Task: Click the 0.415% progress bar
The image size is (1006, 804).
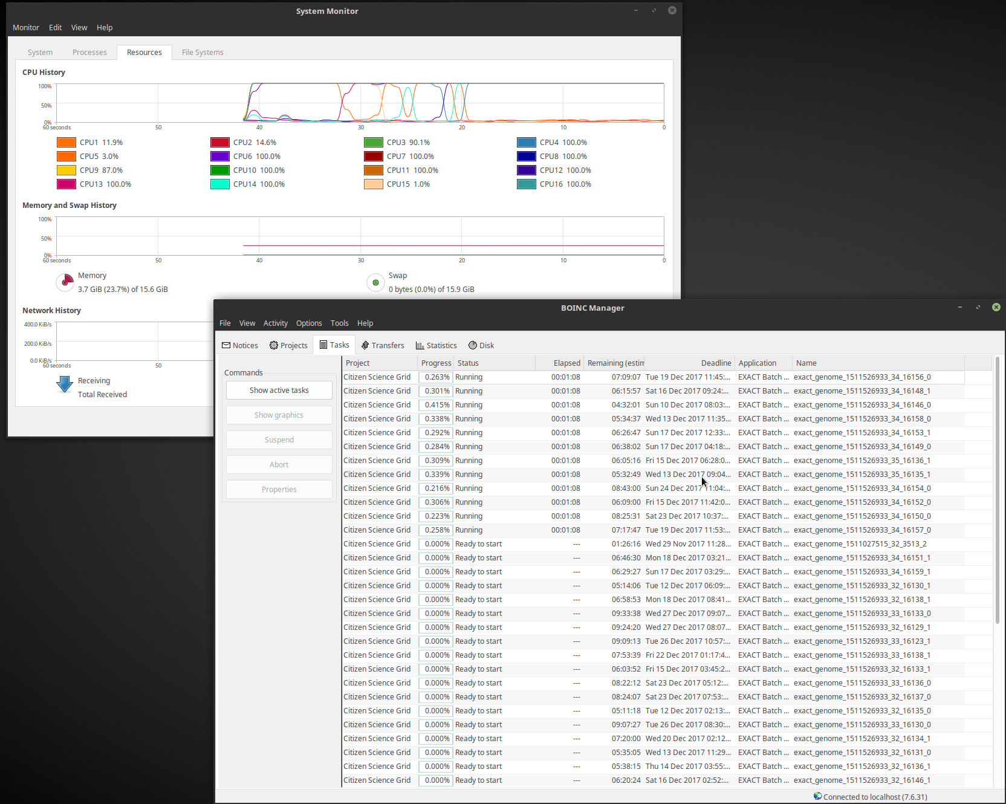Action: (435, 405)
